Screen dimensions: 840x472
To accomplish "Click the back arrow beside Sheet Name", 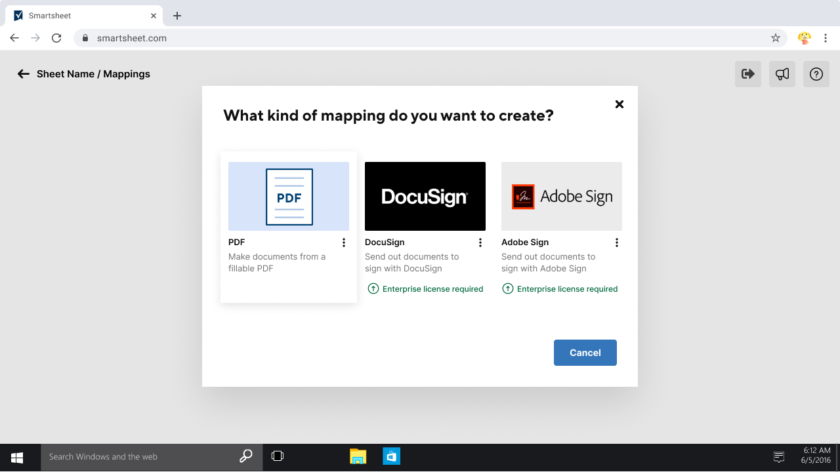I will click(x=24, y=74).
